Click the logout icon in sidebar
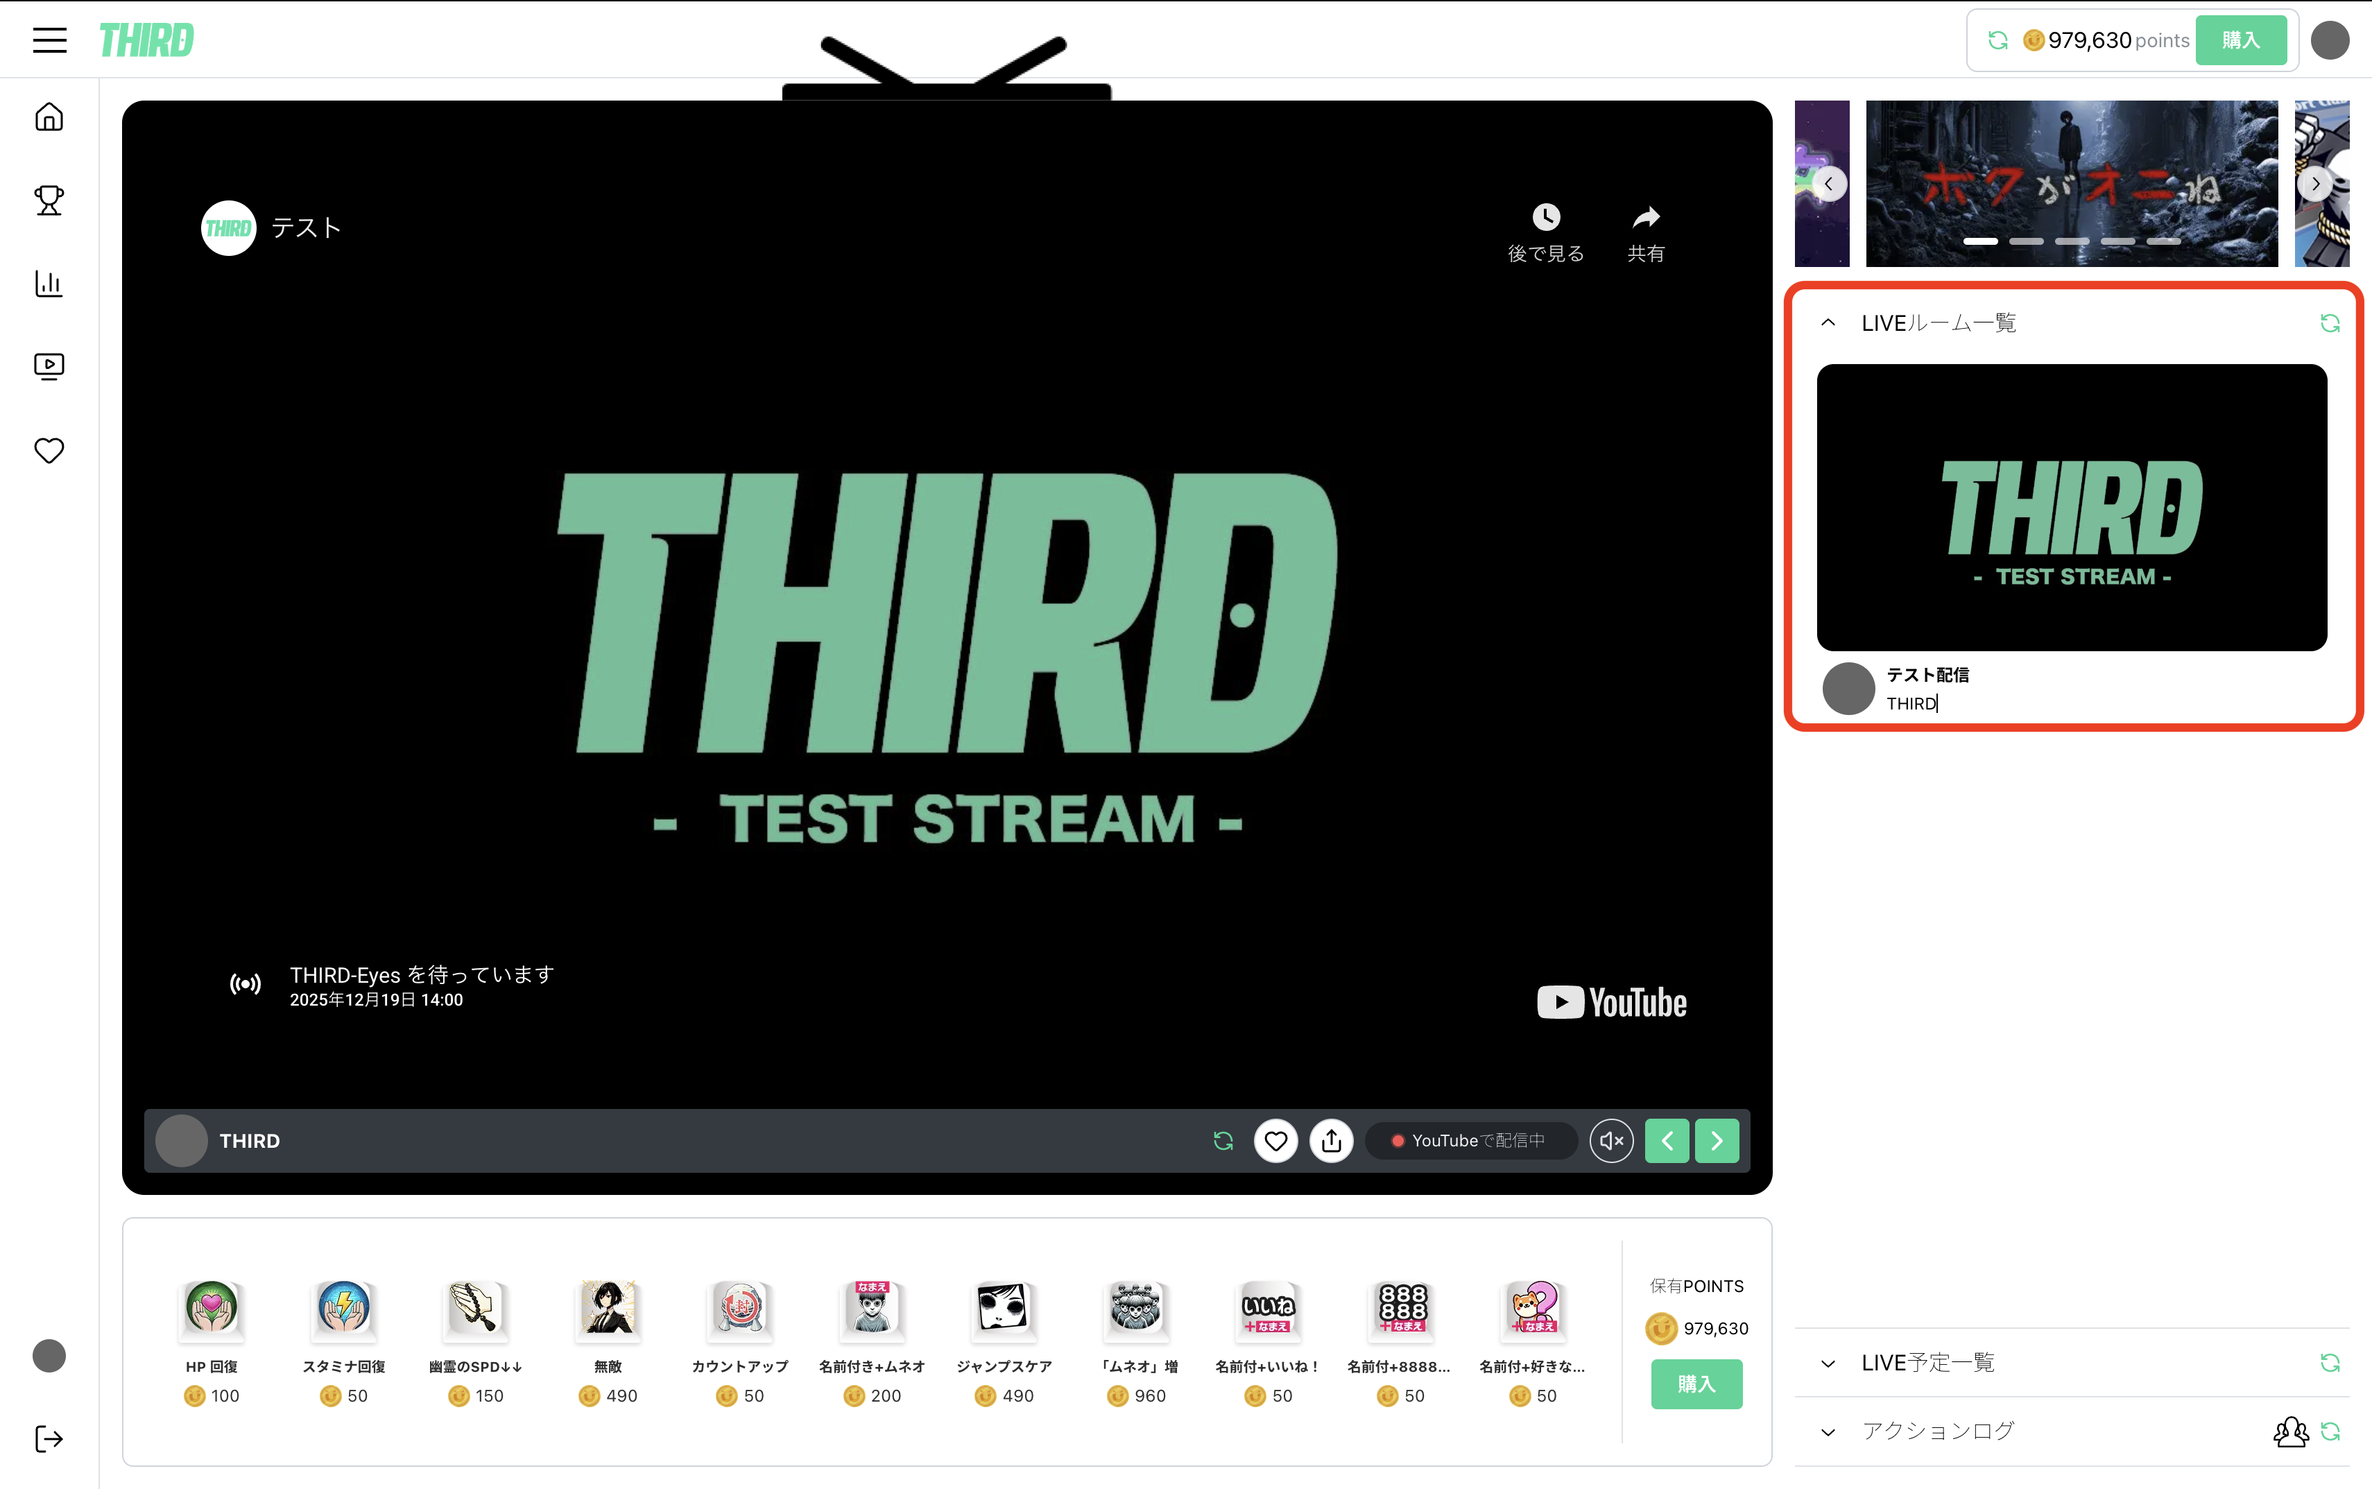 click(49, 1439)
